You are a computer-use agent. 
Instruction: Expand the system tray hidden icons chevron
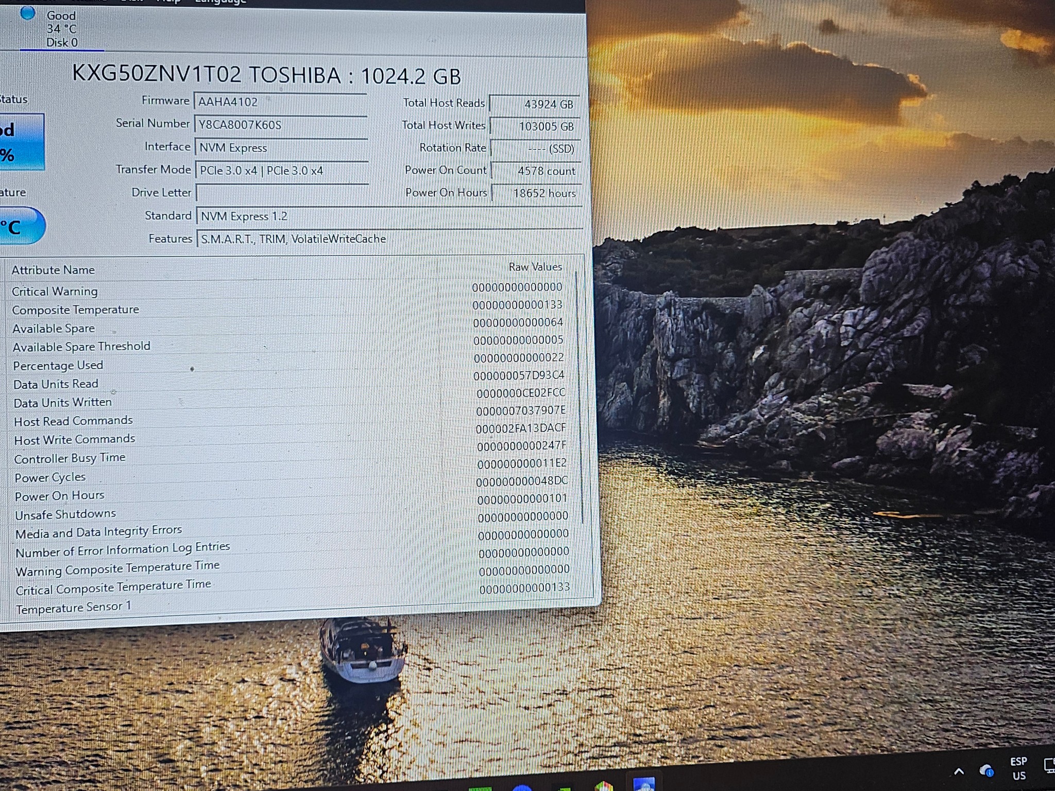tap(959, 771)
